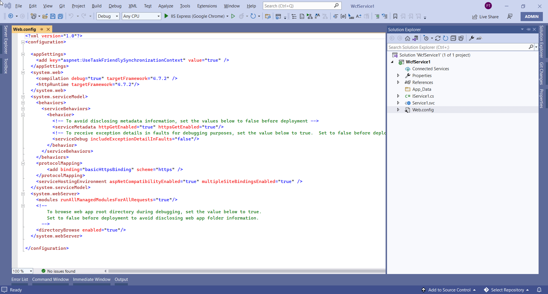The height and width of the screenshot is (294, 548).
Task: Click the Search Solution Explorer field
Action: [x=460, y=47]
